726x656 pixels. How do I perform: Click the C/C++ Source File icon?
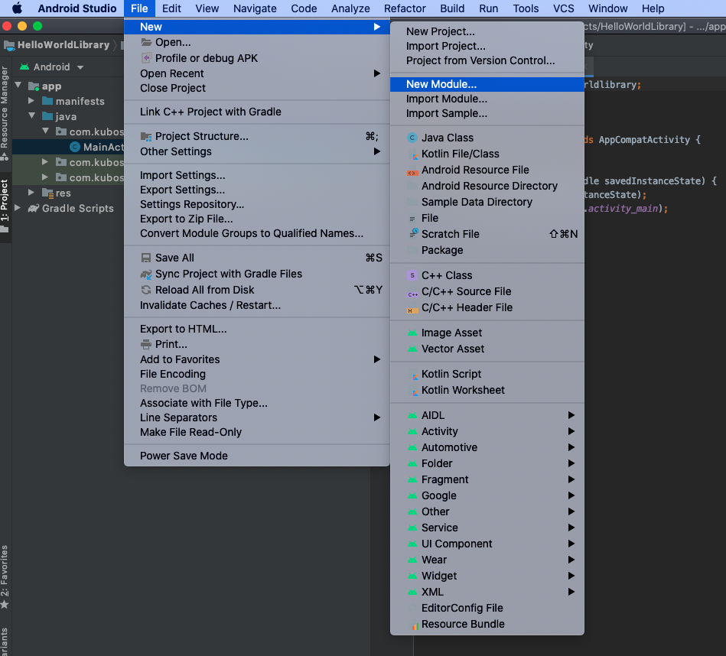(x=412, y=292)
